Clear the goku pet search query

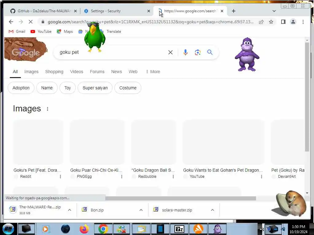point(170,52)
